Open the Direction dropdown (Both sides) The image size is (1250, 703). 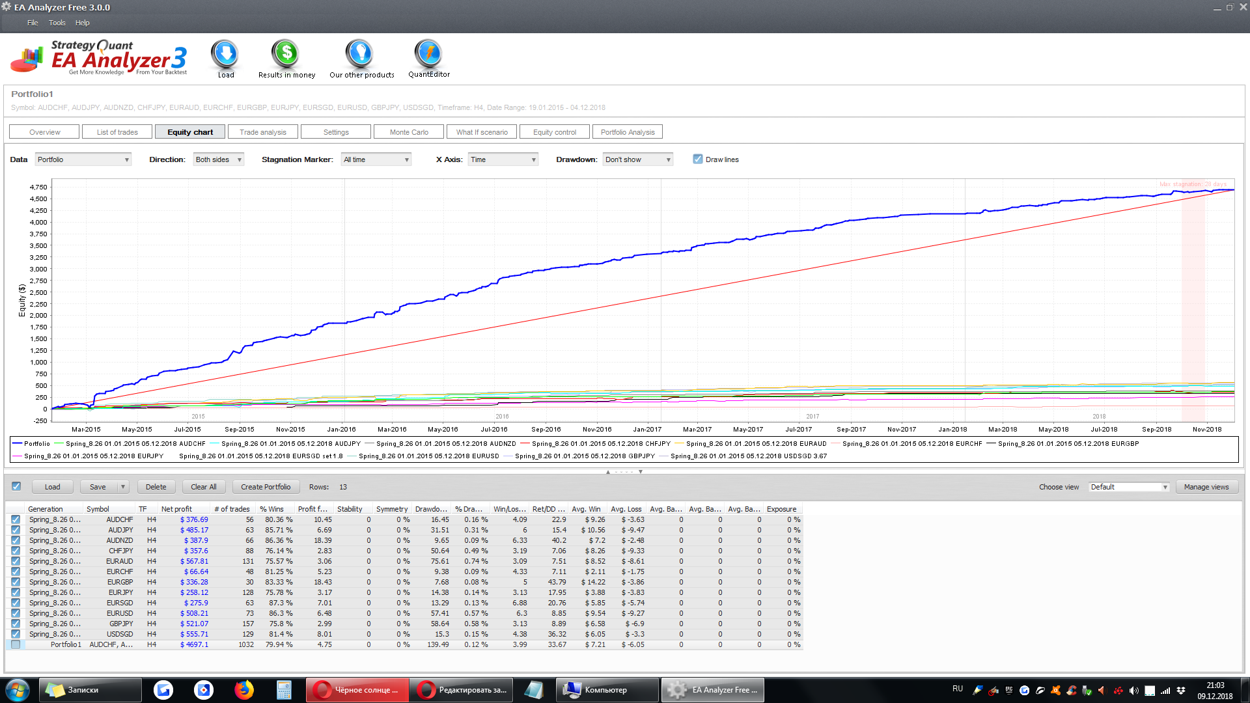219,159
